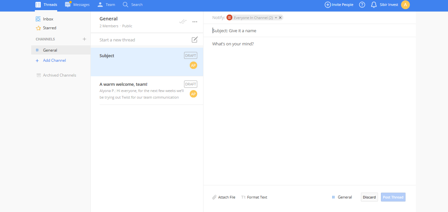This screenshot has height=212, width=448.
Task: Remove Everyone In Channel notify tag
Action: click(x=280, y=18)
